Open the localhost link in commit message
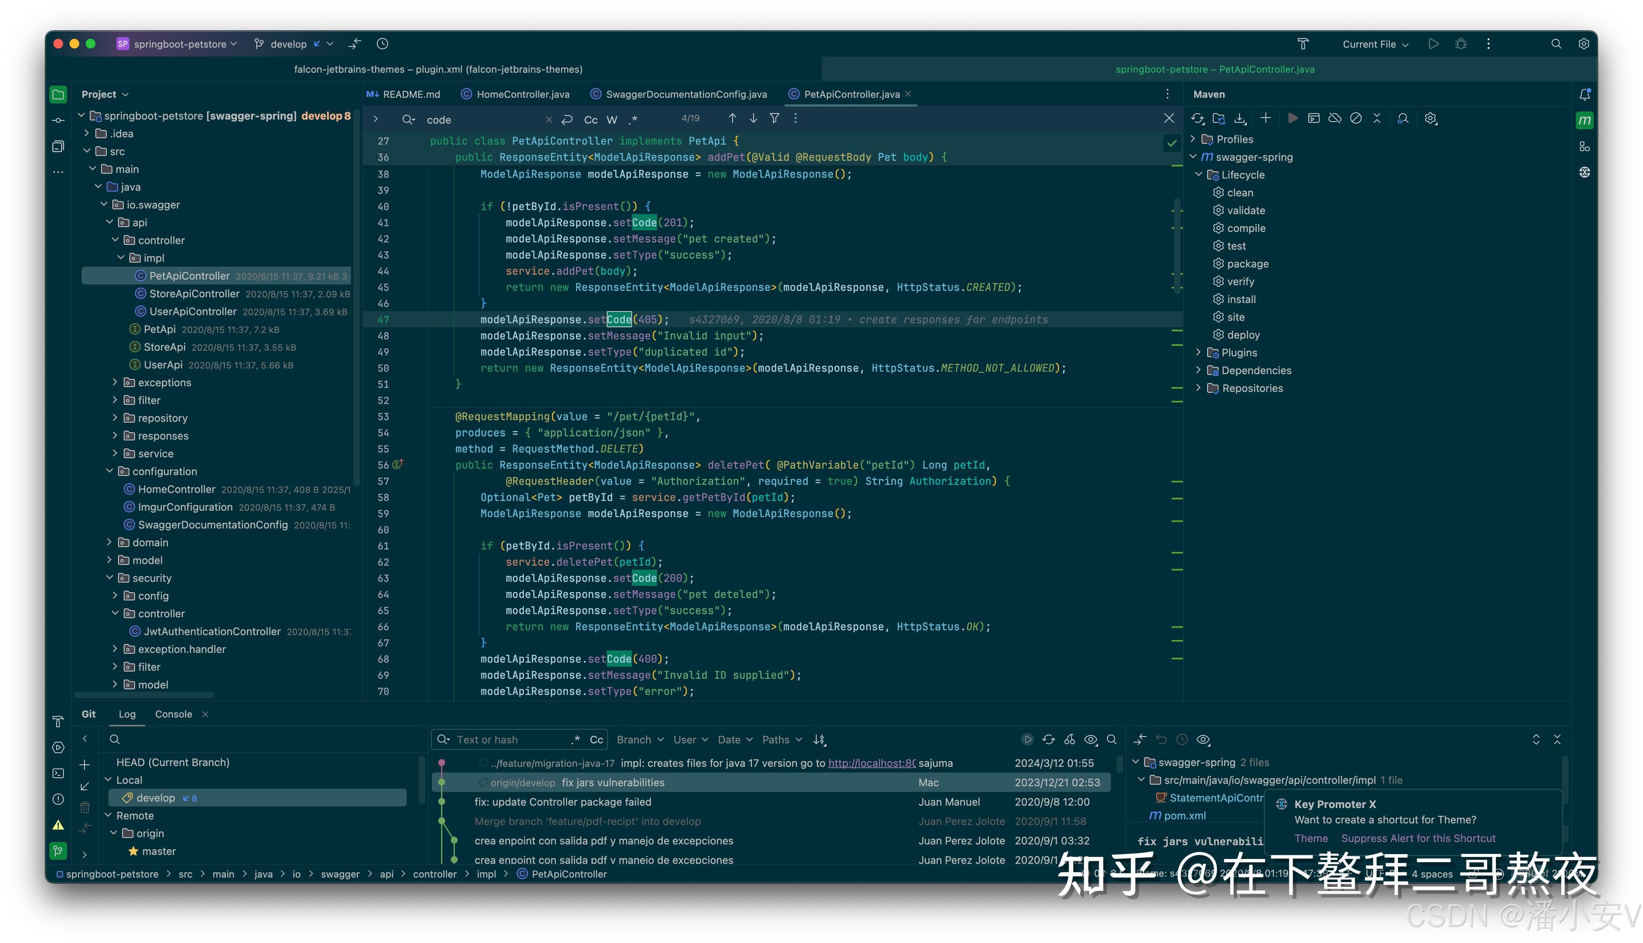The width and height of the screenshot is (1643, 943). pos(871,763)
